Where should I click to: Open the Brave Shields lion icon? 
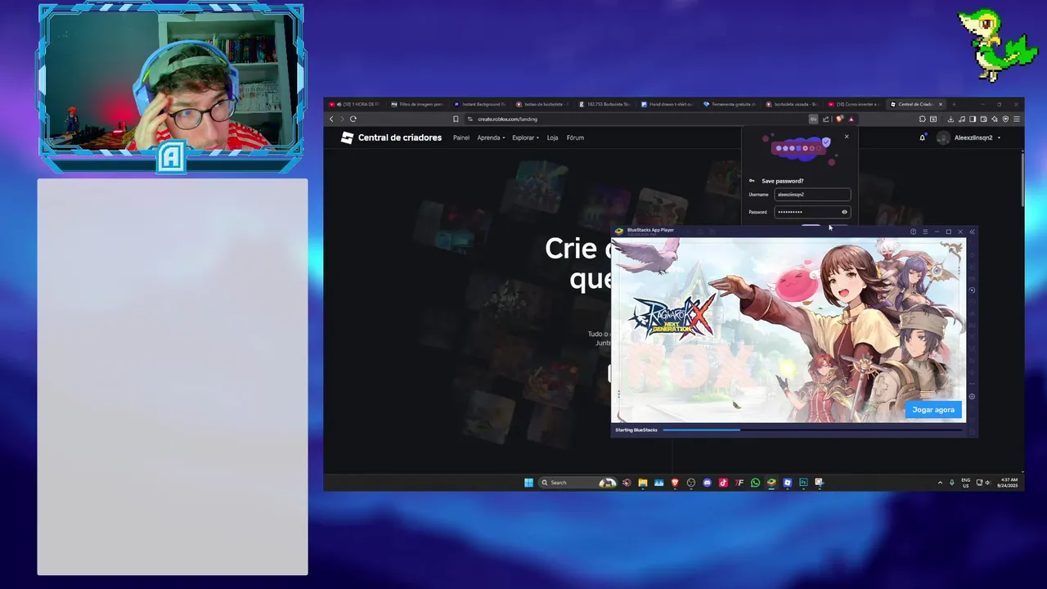click(x=839, y=119)
